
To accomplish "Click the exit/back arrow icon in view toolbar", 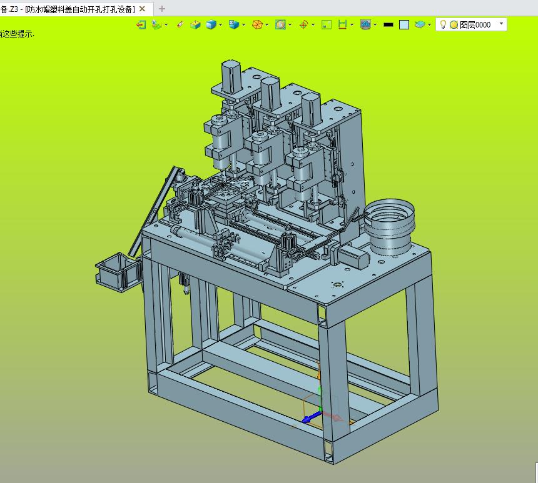I will [x=141, y=25].
